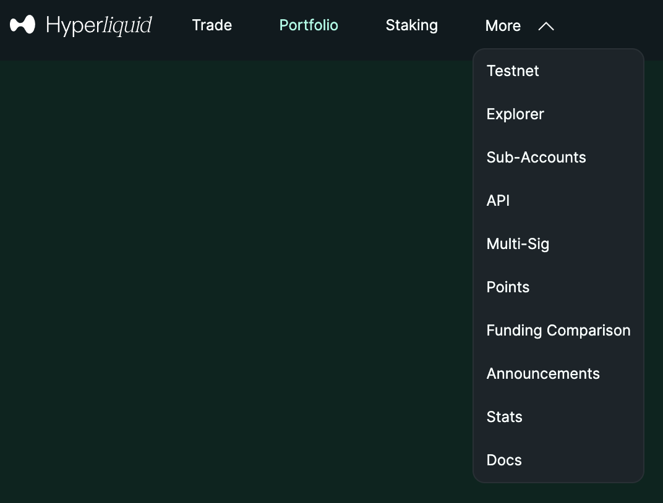The width and height of the screenshot is (663, 503).
Task: Collapse the More menu using the chevron arrow
Action: 545,26
